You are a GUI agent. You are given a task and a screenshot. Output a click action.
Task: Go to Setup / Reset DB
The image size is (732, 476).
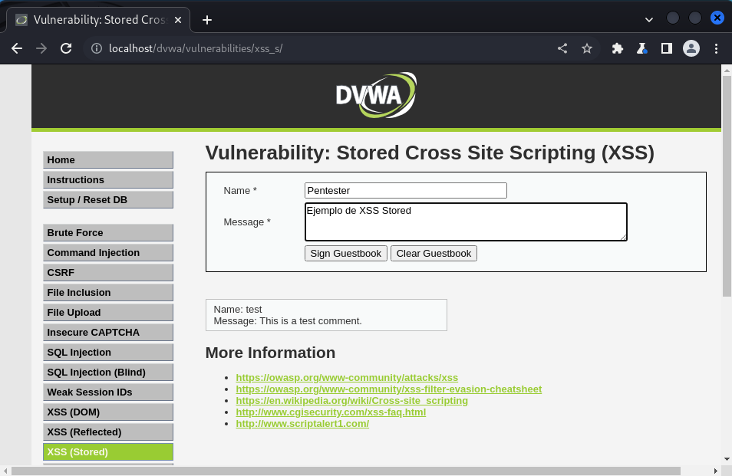(x=108, y=200)
